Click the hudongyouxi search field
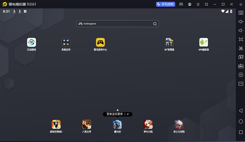 click(x=118, y=24)
